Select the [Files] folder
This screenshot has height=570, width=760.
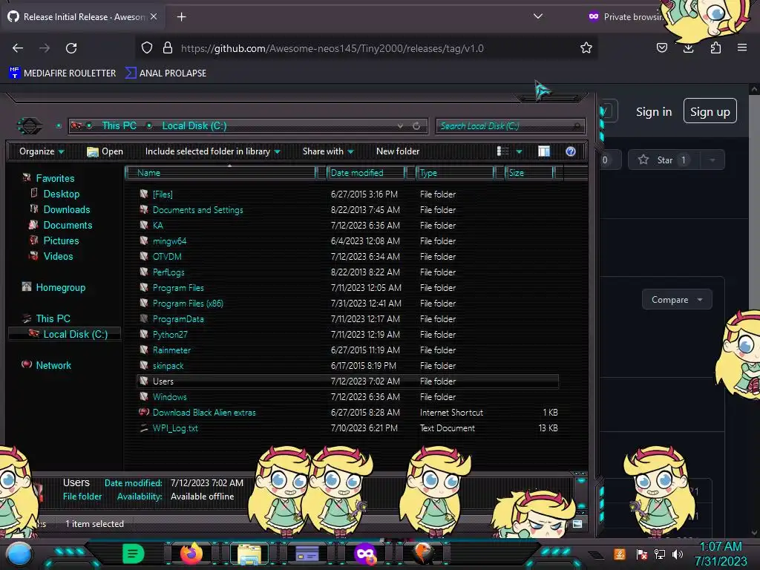coord(163,194)
